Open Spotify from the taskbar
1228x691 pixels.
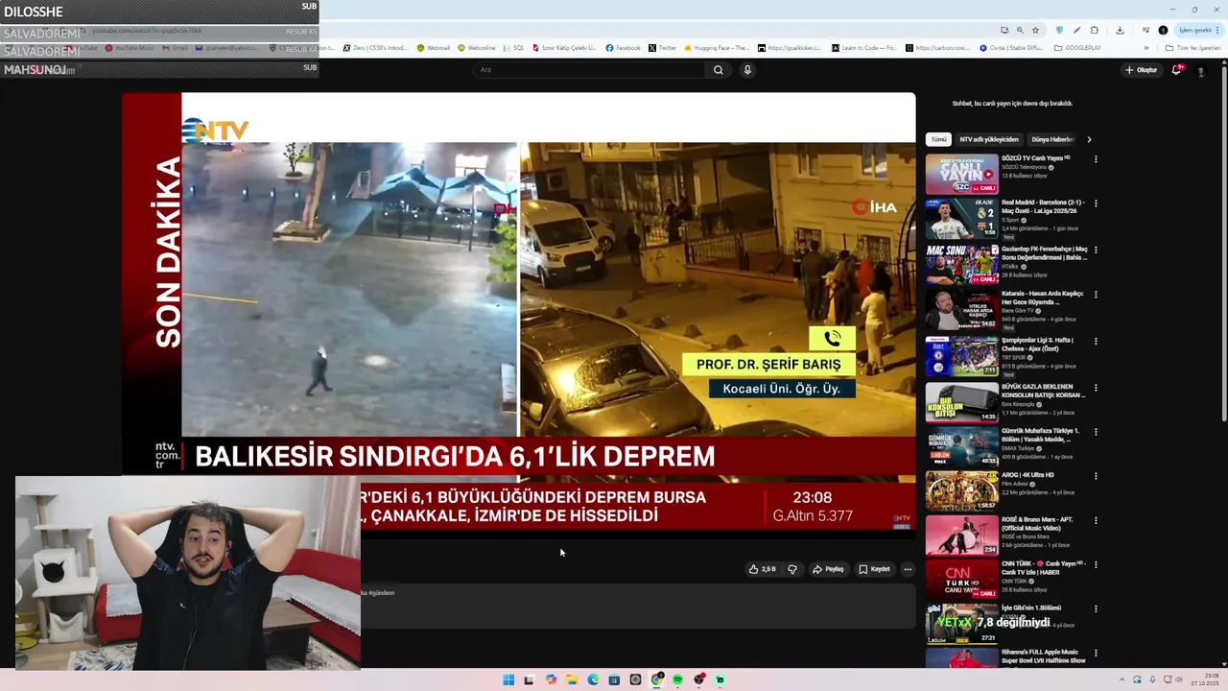677,679
